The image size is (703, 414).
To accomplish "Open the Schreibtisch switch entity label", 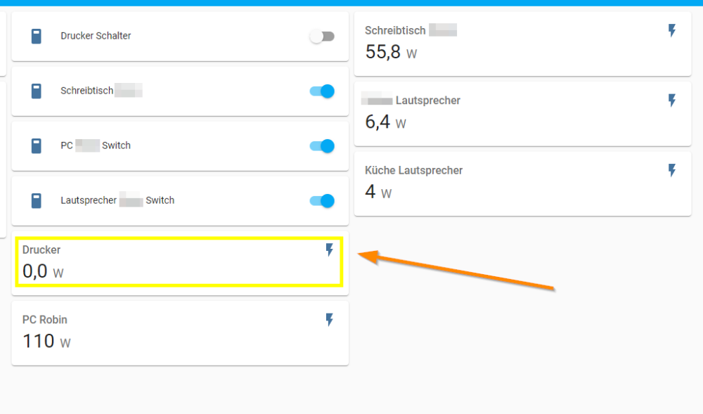I will tap(101, 91).
